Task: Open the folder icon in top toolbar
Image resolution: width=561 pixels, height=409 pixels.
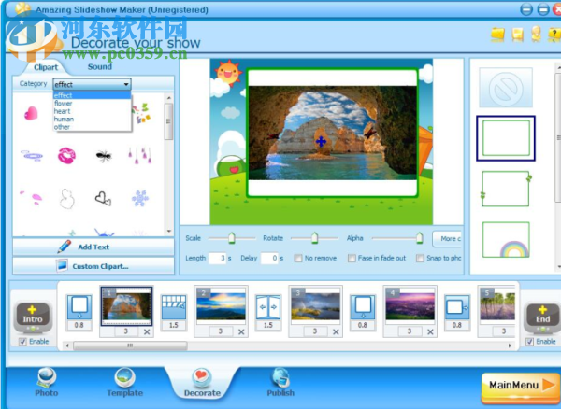Action: [497, 35]
